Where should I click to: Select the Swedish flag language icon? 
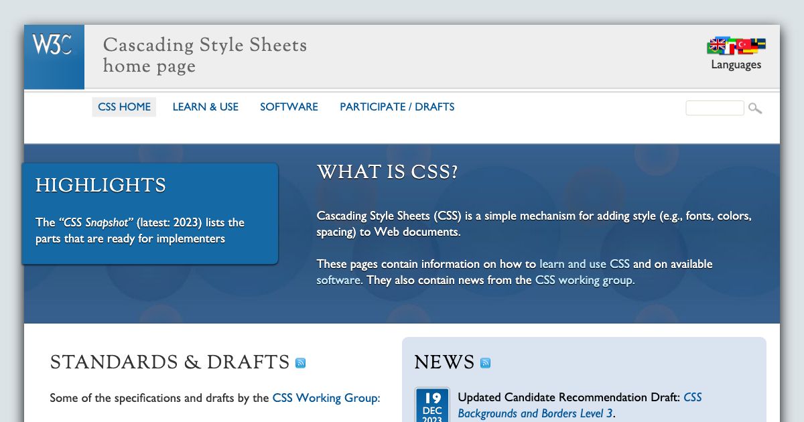(x=761, y=44)
